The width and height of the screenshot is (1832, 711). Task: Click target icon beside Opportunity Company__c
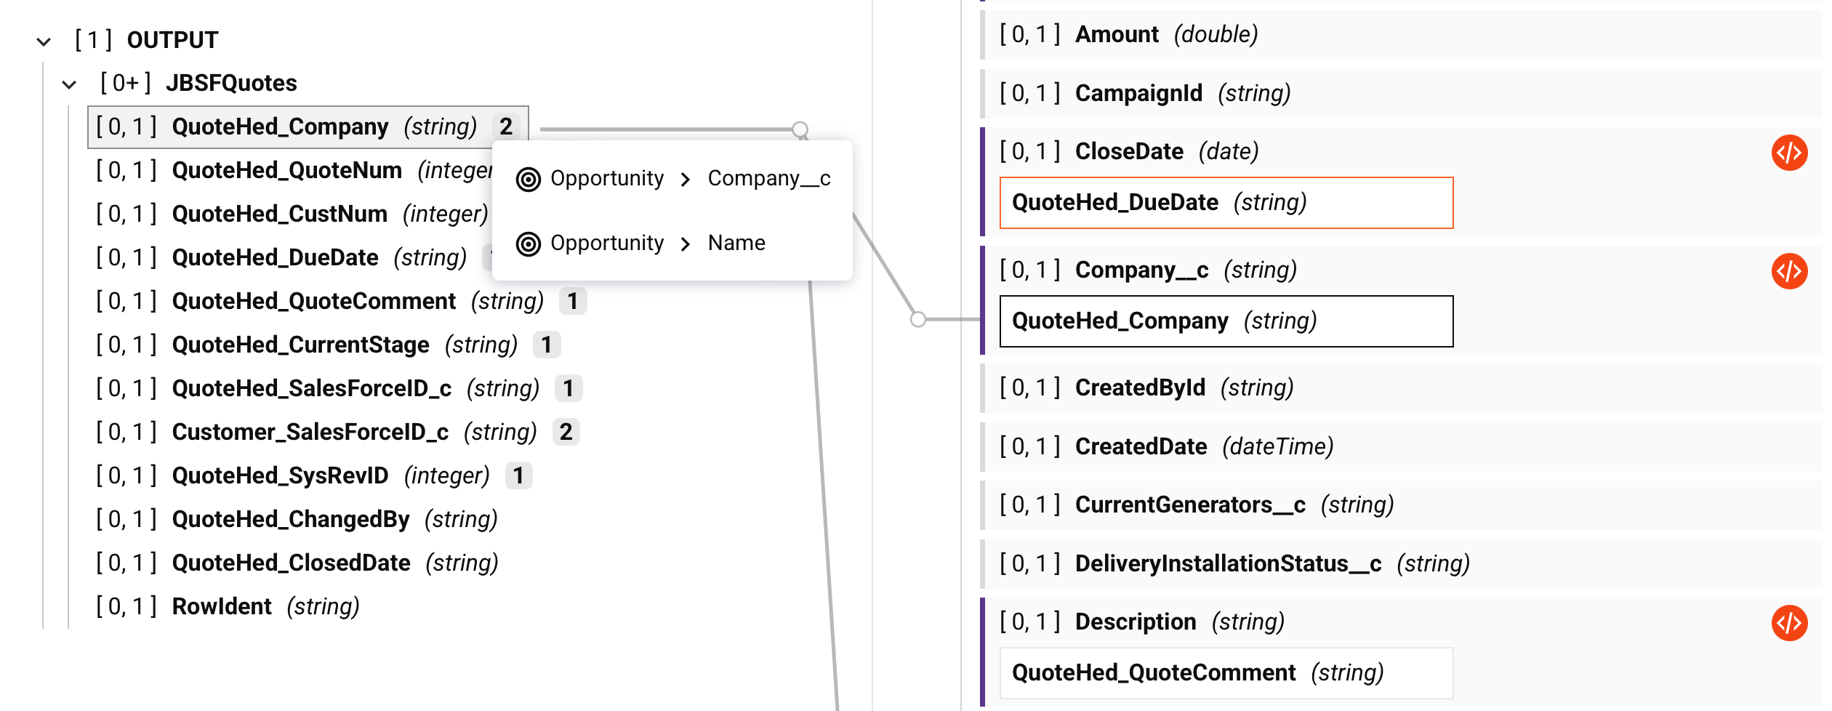(x=529, y=179)
